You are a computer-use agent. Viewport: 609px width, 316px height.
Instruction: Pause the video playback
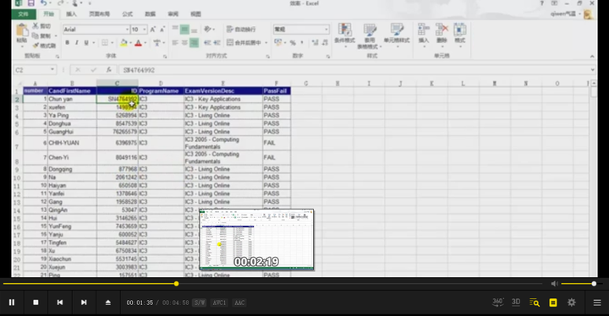tap(12, 302)
